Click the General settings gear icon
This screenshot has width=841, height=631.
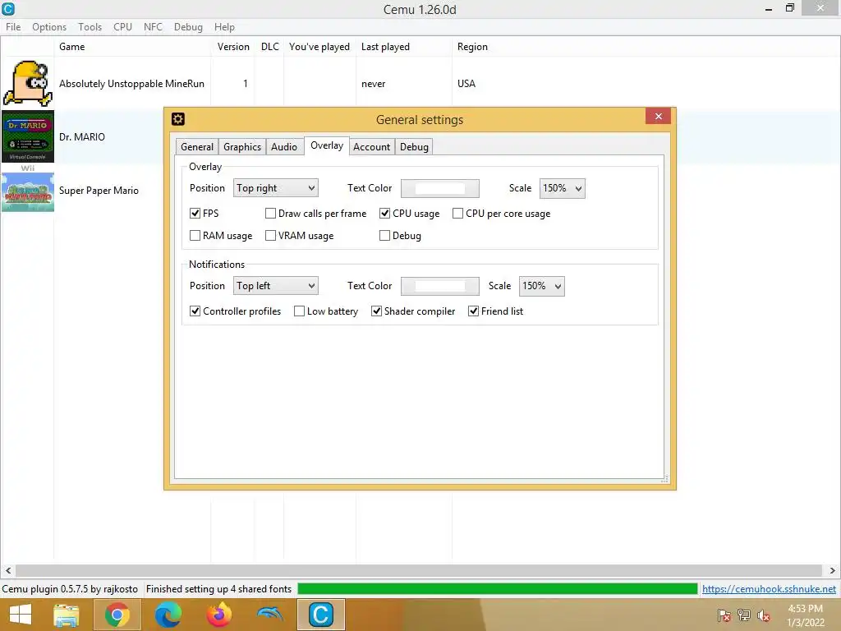click(x=178, y=118)
